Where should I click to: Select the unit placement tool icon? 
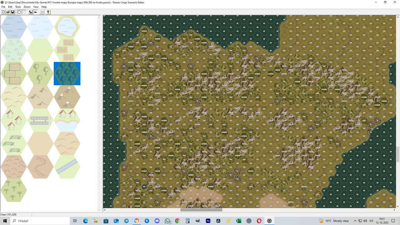(x=31, y=12)
